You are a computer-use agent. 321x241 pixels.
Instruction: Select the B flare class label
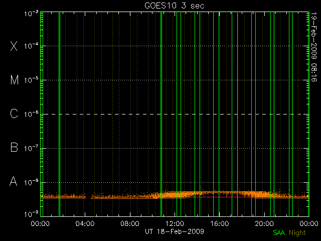14,148
